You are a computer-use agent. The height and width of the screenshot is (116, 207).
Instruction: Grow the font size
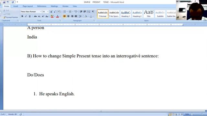pyautogui.click(x=51, y=12)
